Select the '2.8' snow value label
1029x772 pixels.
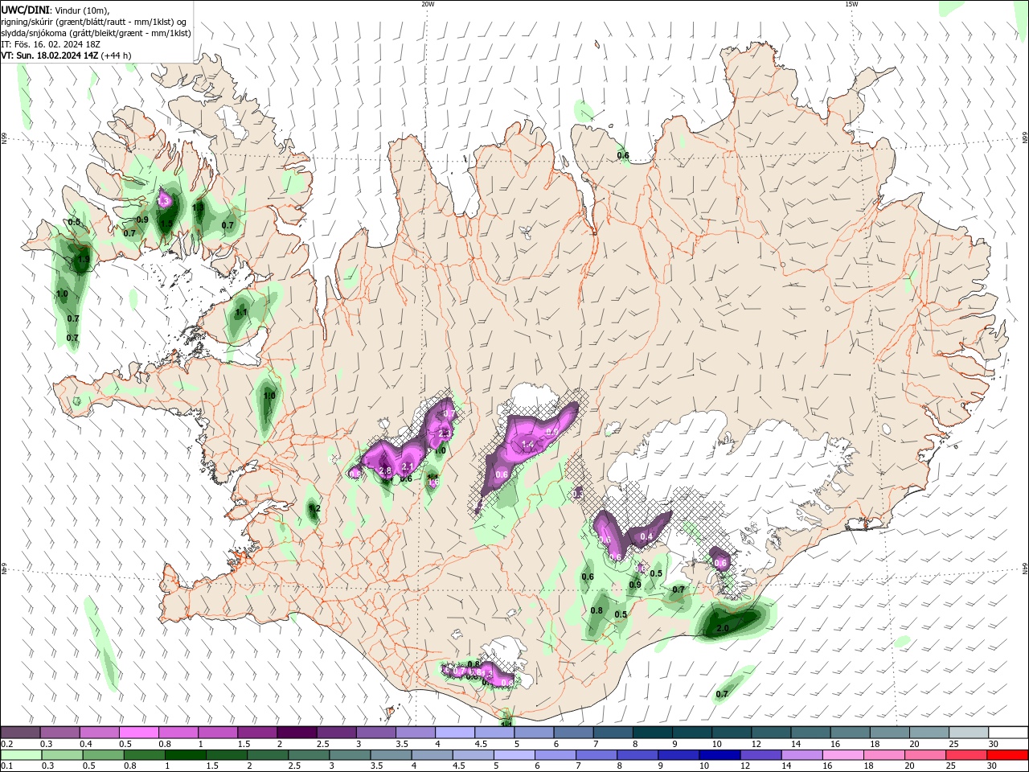tap(384, 470)
